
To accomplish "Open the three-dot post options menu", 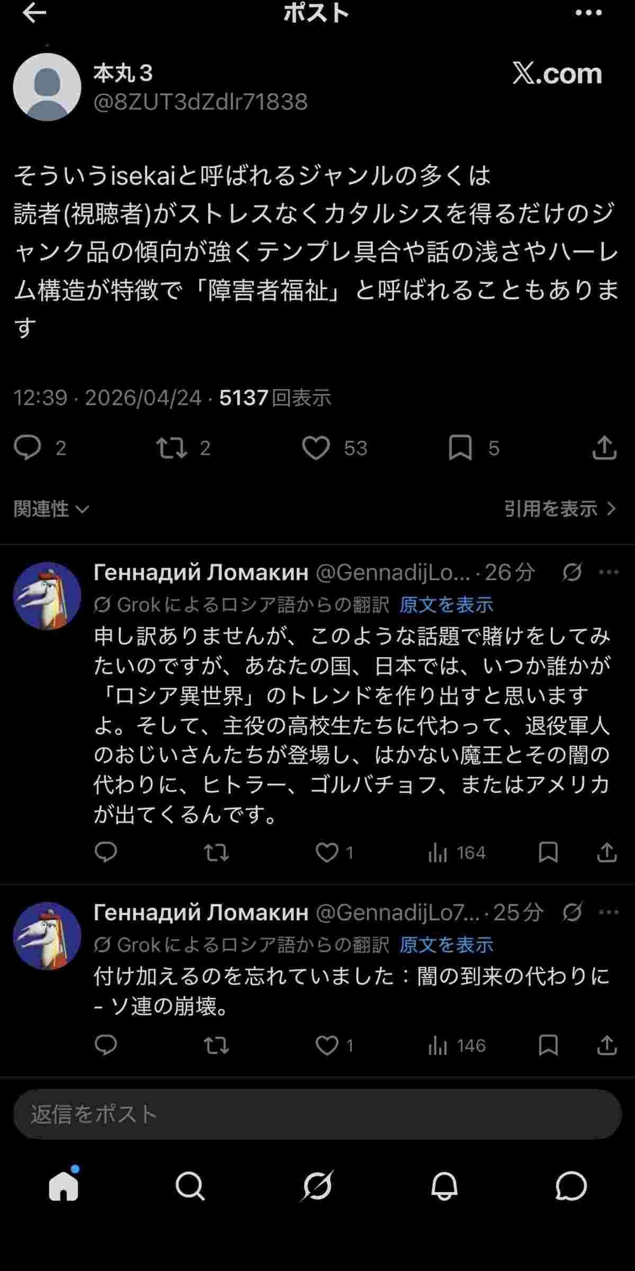I will [x=588, y=13].
